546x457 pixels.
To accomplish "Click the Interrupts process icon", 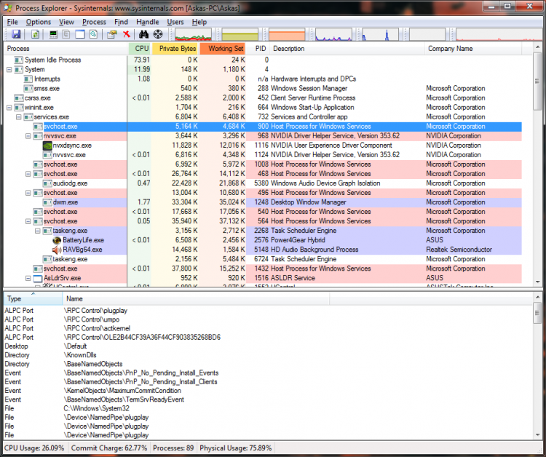I will (28, 79).
